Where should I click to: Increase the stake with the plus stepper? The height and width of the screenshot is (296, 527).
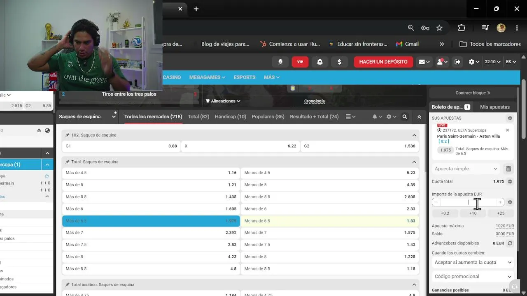pyautogui.click(x=500, y=202)
